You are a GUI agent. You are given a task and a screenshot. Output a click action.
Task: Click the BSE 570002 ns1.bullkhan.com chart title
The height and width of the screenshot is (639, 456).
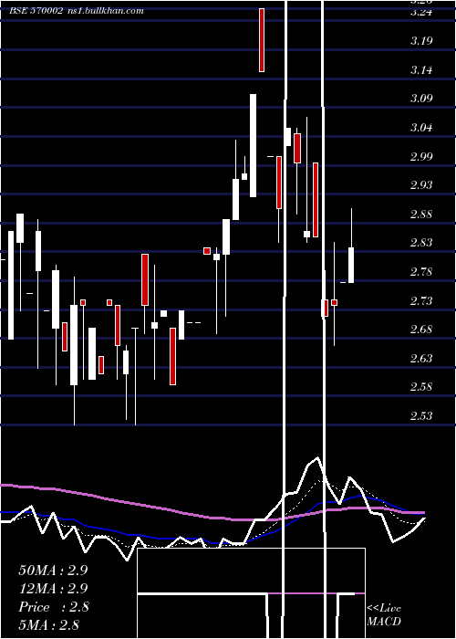pos(77,11)
